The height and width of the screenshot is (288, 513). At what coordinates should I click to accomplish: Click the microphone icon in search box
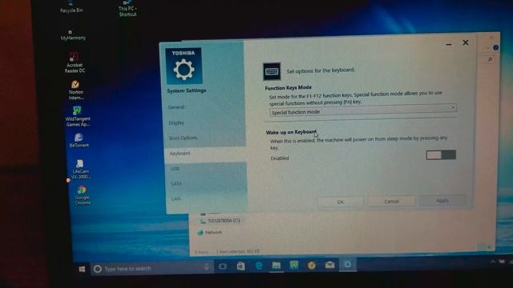207,267
